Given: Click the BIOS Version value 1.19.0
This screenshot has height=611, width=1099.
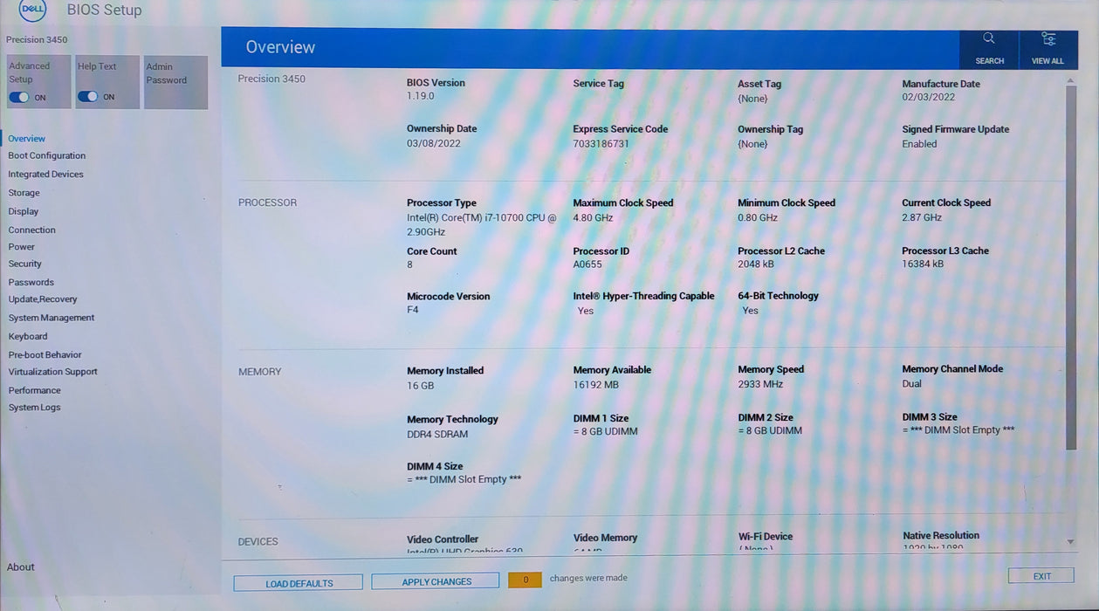Looking at the screenshot, I should pos(421,96).
